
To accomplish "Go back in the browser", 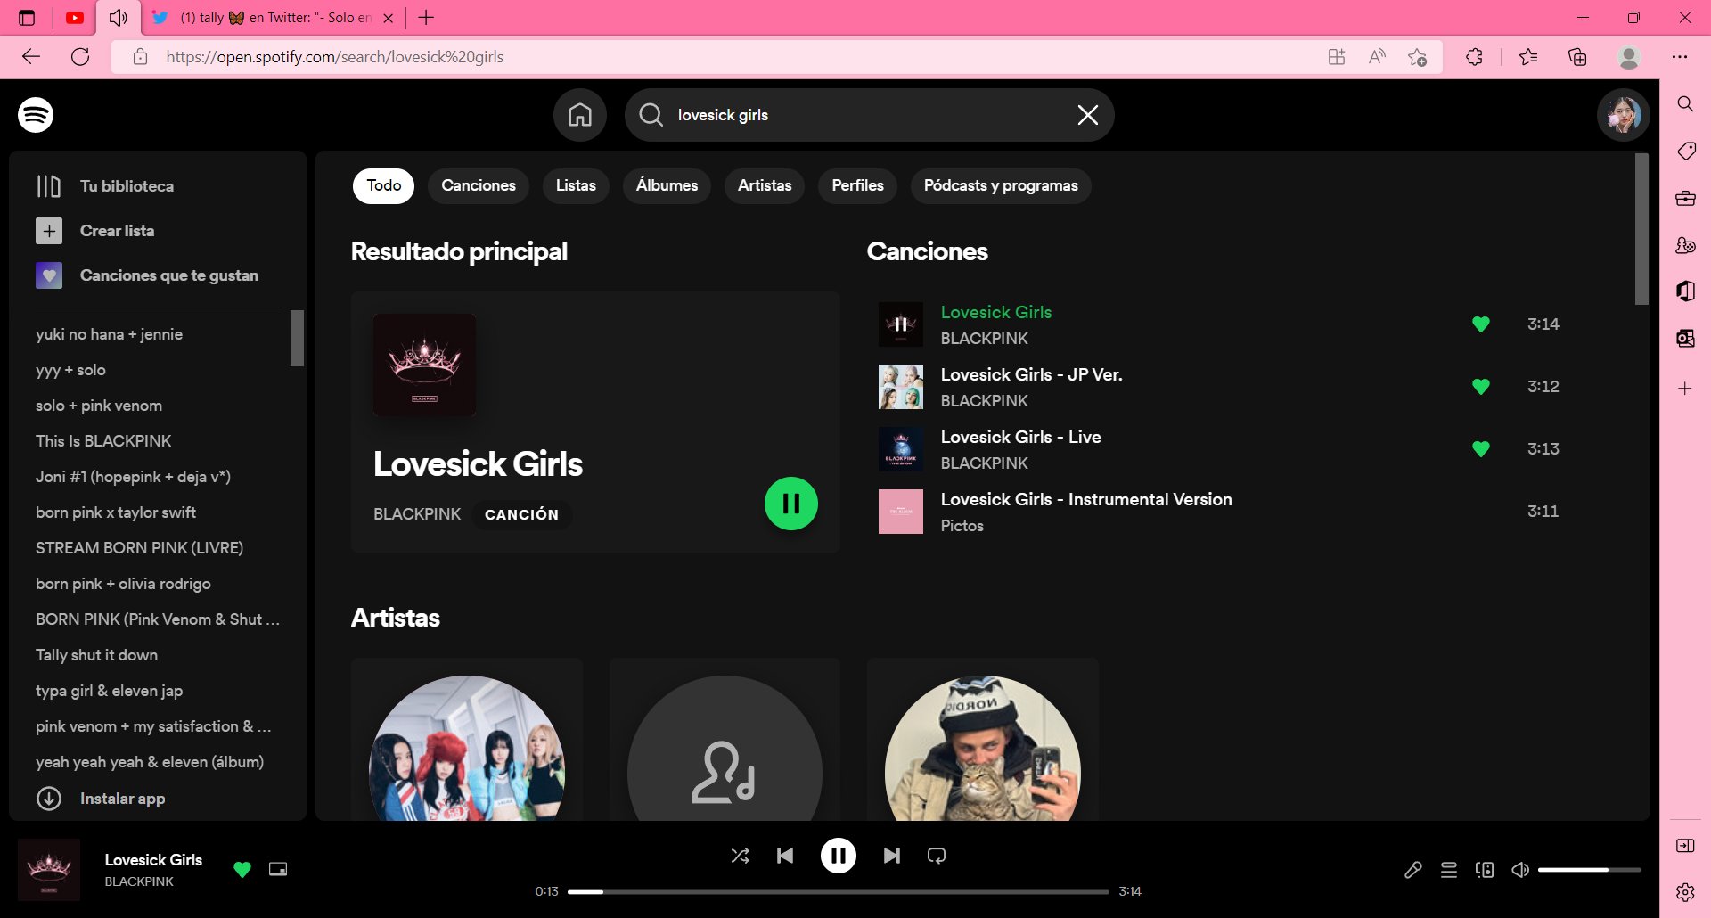I will (31, 57).
